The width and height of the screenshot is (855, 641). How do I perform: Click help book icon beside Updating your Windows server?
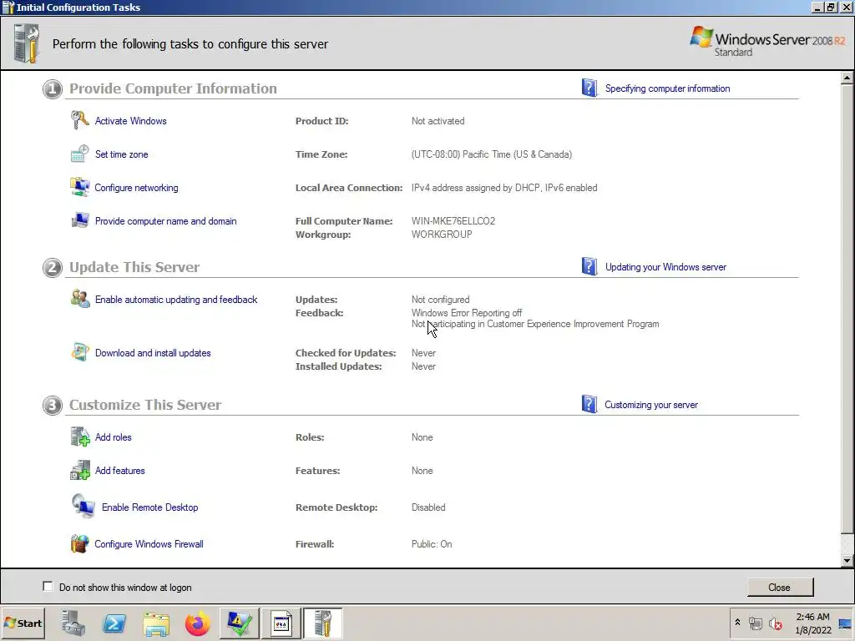(589, 266)
